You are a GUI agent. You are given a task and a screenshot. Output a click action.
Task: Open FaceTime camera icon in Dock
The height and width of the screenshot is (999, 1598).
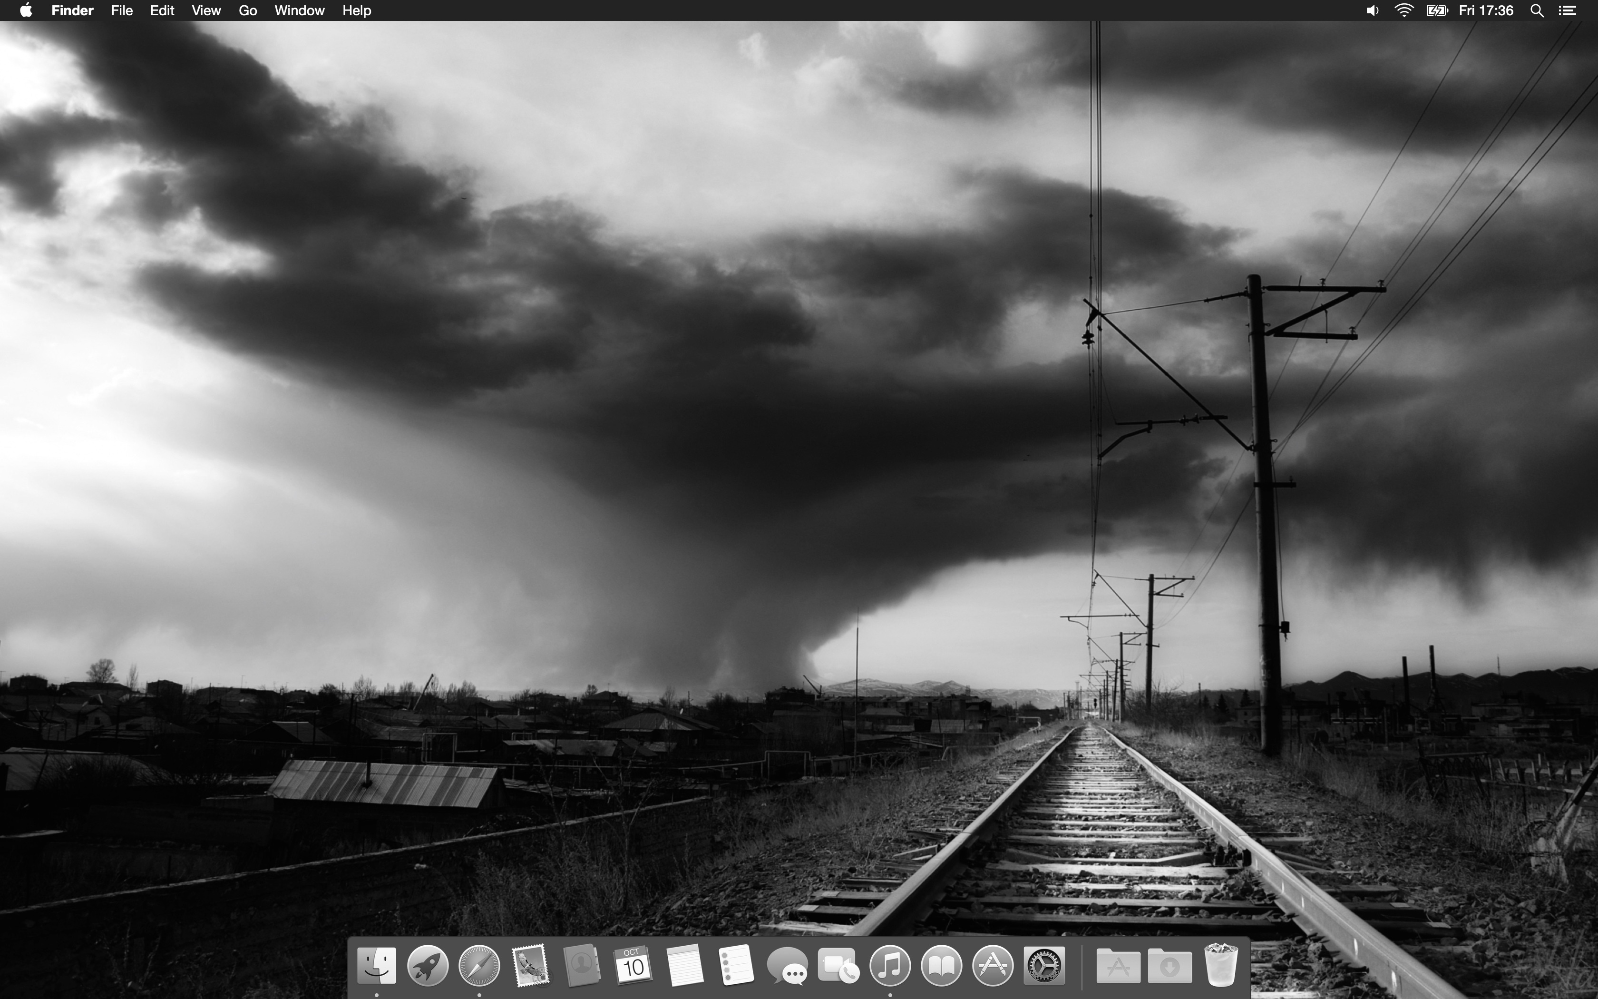[x=838, y=966]
